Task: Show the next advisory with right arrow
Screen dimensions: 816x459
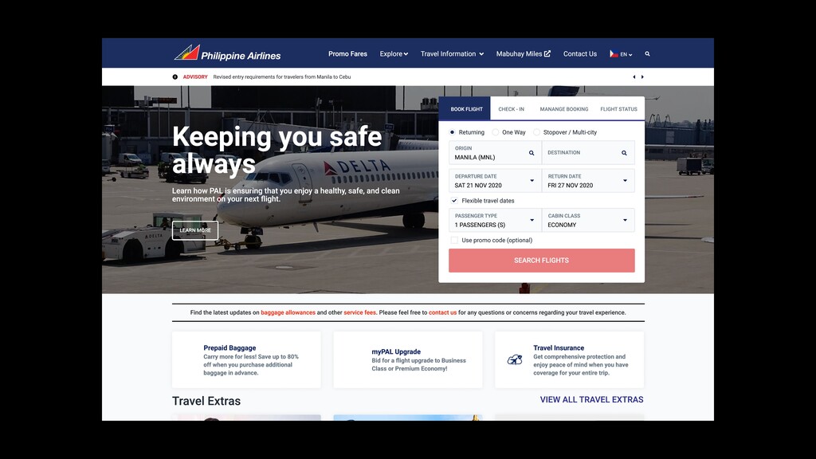Action: pyautogui.click(x=642, y=76)
